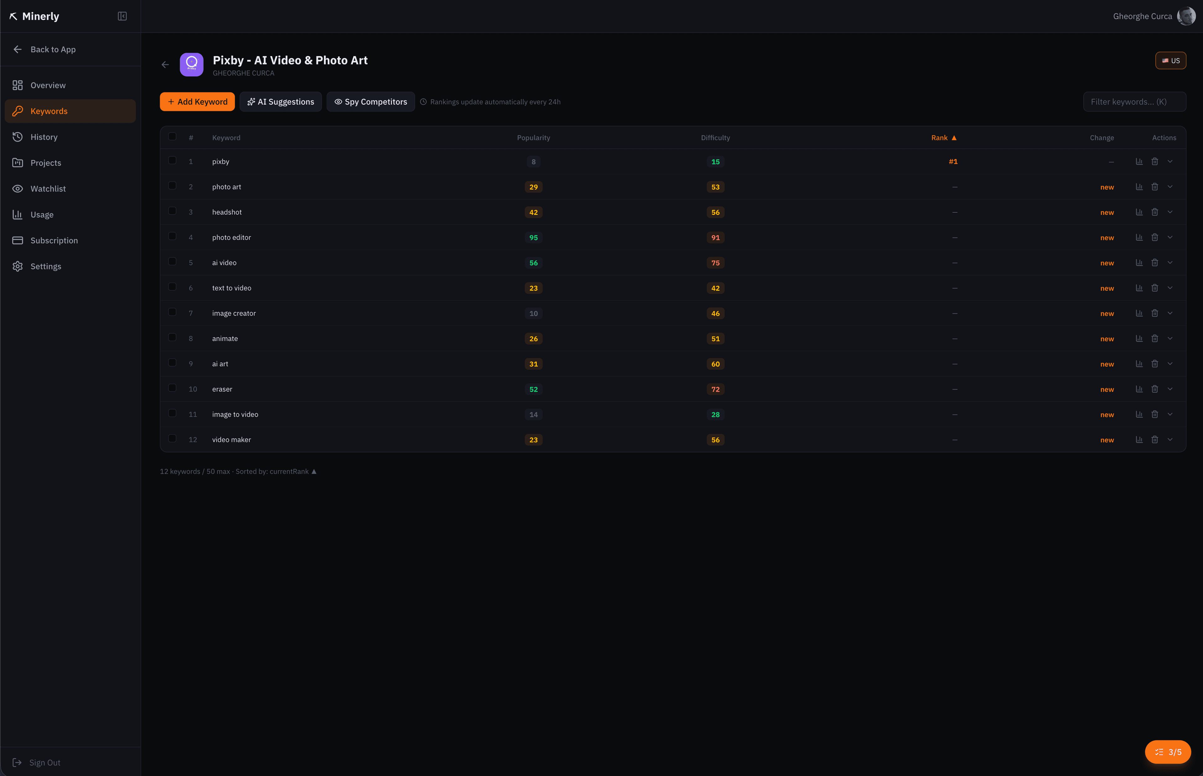Delete the text to video keyword
Screen dimensions: 1203x776
coord(1155,288)
